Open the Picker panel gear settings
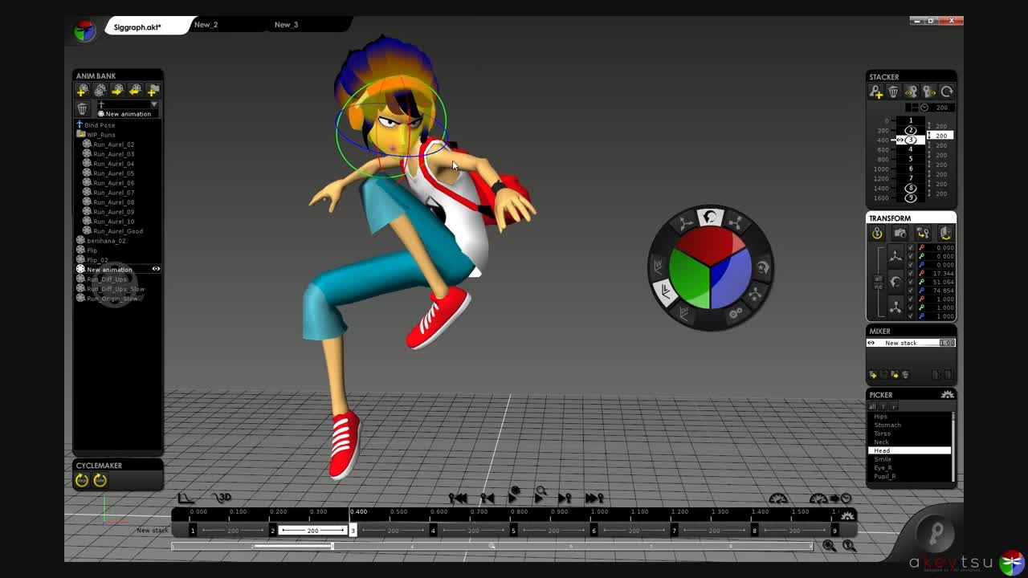The width and height of the screenshot is (1028, 578). tap(948, 394)
